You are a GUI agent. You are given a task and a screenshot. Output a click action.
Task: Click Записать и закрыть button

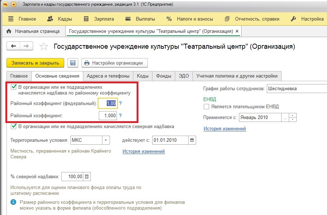point(35,63)
